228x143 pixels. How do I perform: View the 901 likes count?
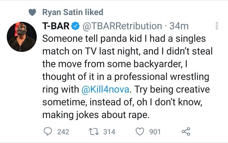155,132
